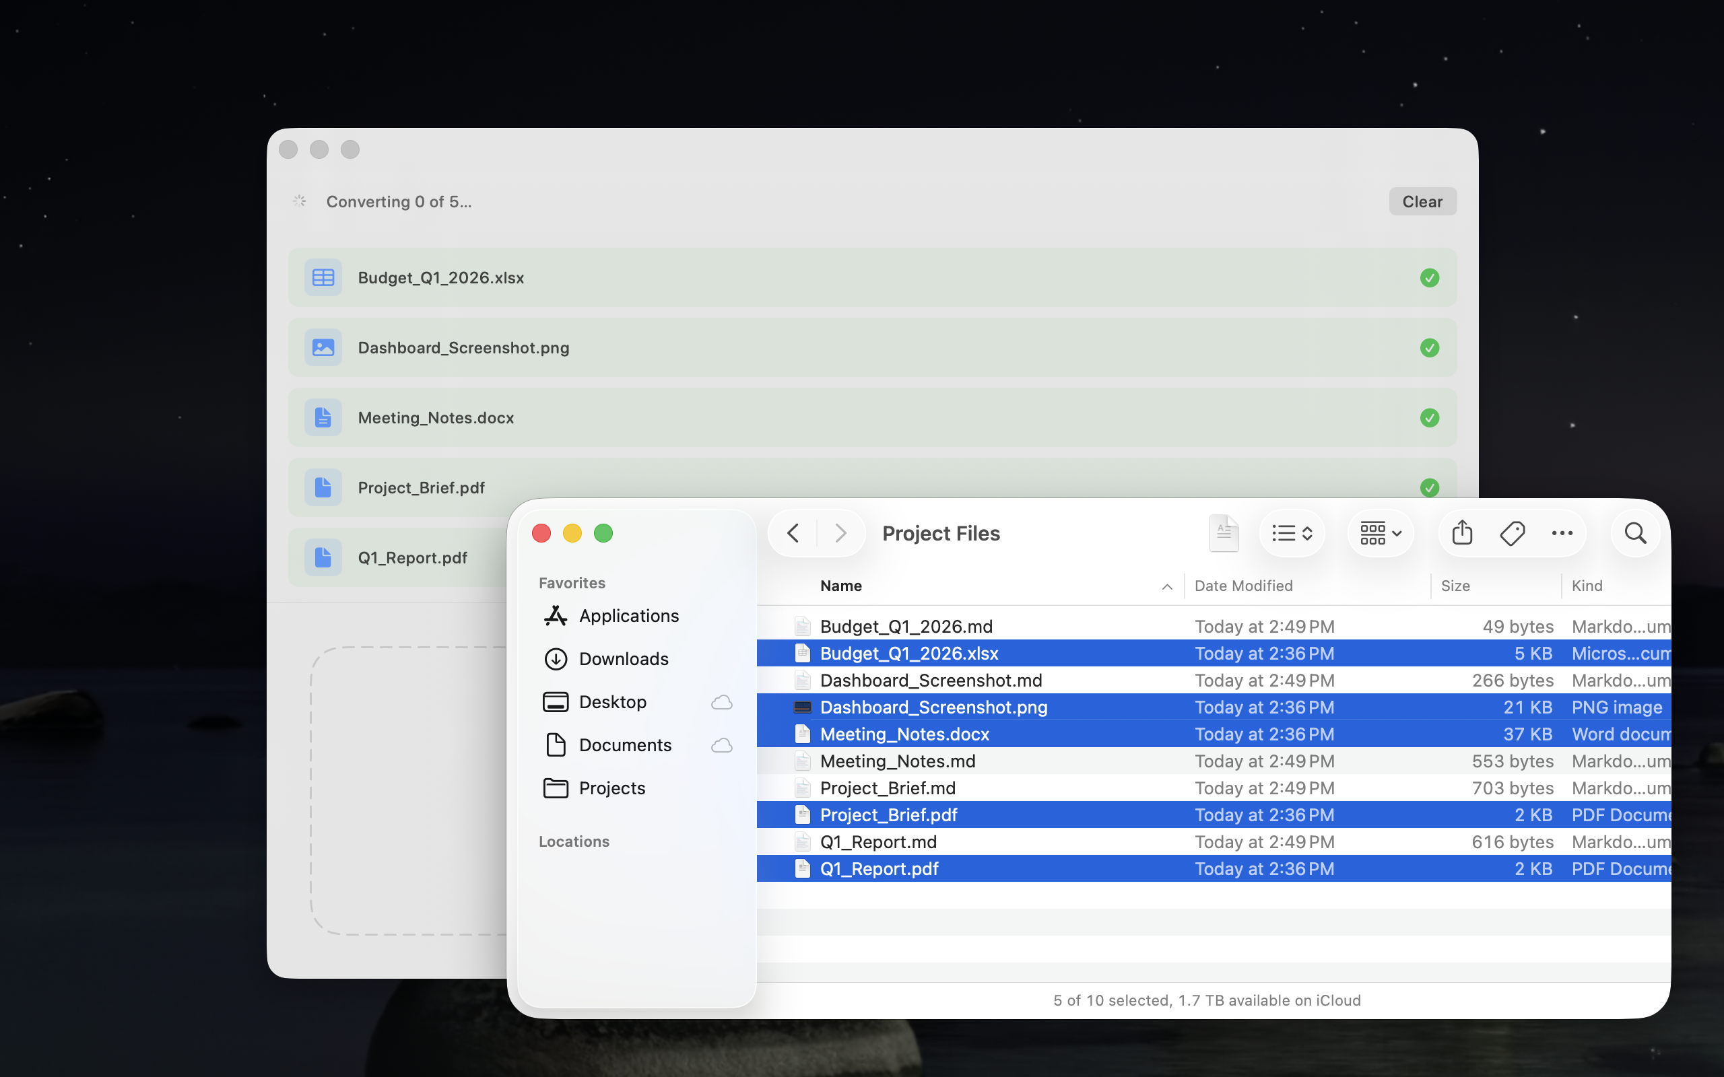
Task: Click the spreadsheet icon beside Budget_Q1_2026.xlsx
Action: [x=322, y=277]
